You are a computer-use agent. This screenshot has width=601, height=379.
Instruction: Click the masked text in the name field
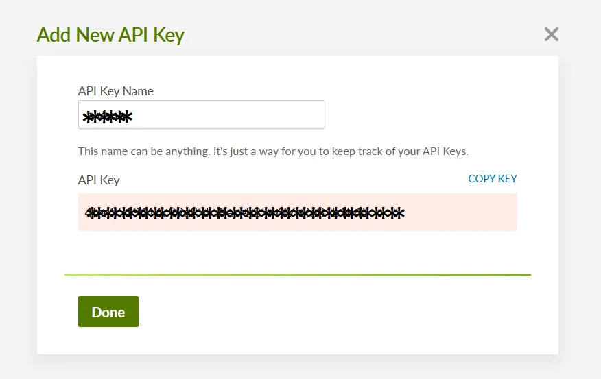pyautogui.click(x=107, y=117)
